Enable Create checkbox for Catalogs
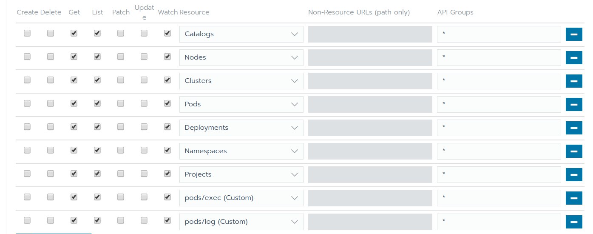Viewport: 593px width, 234px height. 27,33
